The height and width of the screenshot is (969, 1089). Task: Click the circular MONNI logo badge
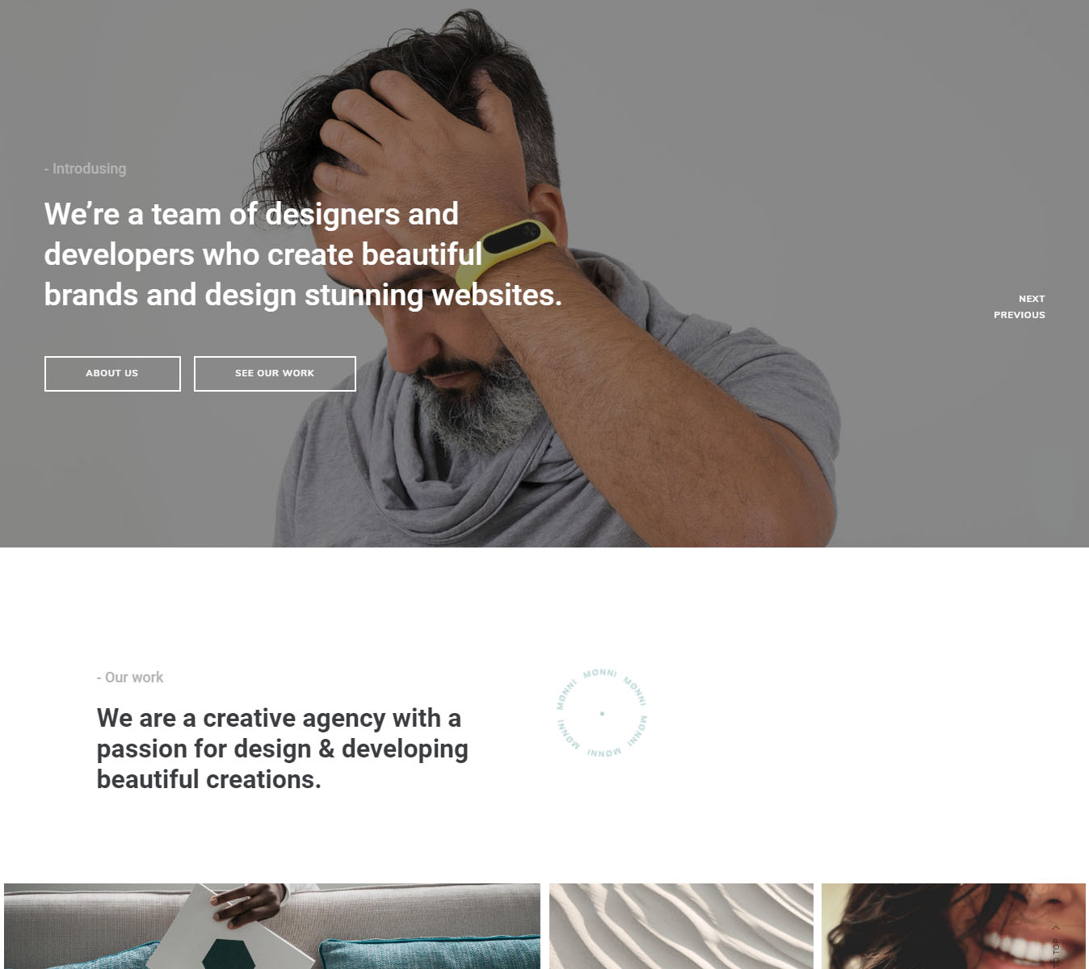[602, 713]
